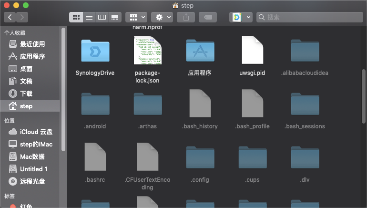
Task: Click the .bashrc name label
Action: (x=95, y=180)
